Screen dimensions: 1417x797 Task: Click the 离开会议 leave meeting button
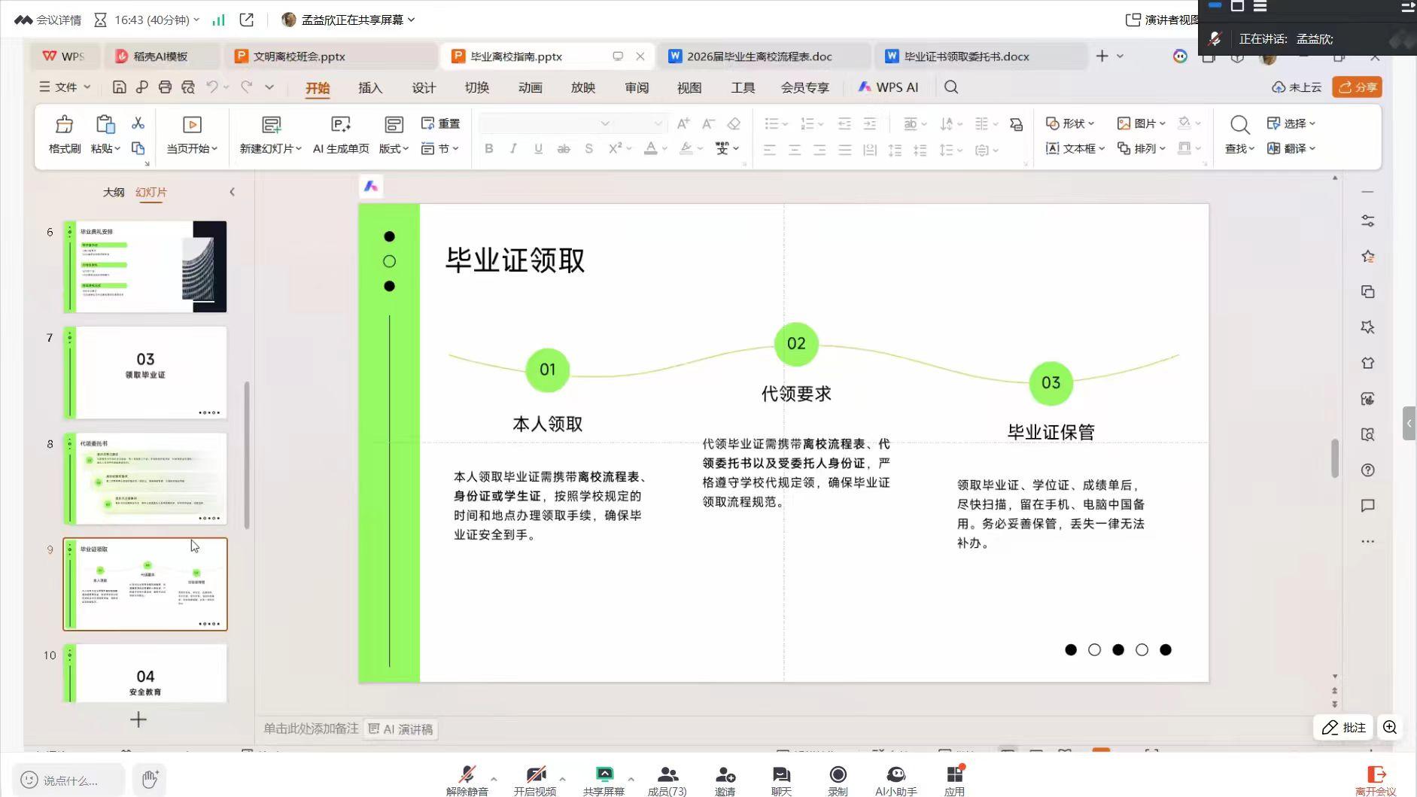click(x=1376, y=780)
